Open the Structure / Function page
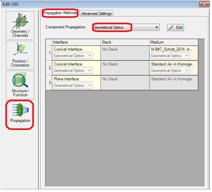This screenshot has height=192, width=212. (20, 85)
